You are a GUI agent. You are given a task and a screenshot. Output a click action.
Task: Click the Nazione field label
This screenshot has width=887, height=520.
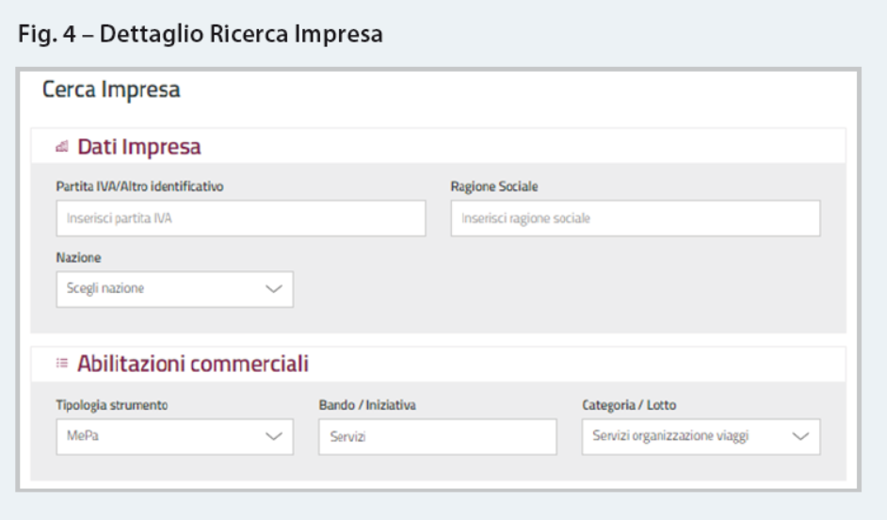pyautogui.click(x=79, y=258)
